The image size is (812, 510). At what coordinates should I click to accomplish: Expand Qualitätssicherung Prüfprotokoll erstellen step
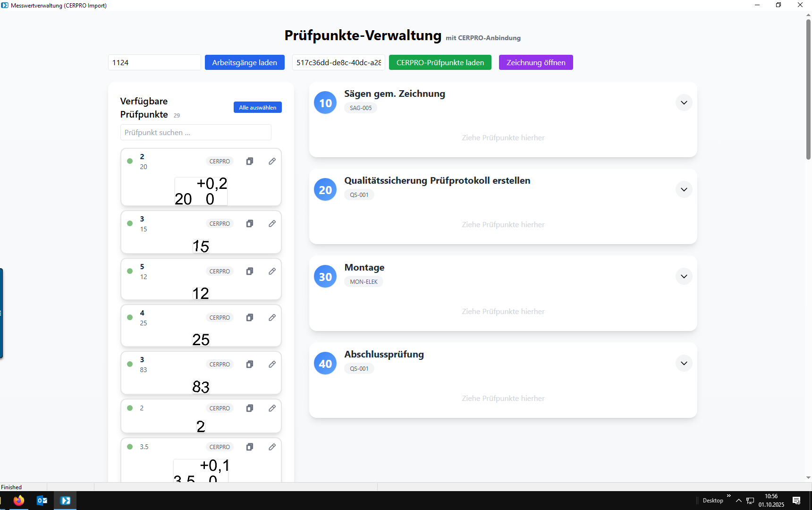[684, 190]
